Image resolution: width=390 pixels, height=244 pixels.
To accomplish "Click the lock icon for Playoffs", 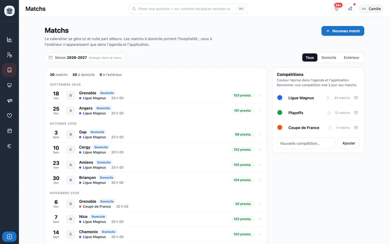I will click(x=329, y=113).
